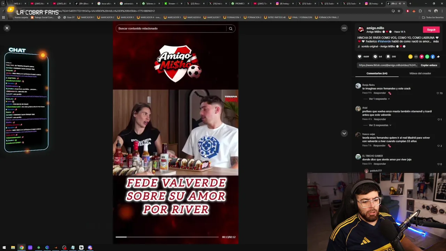Reply to Ariel's comment
The height and width of the screenshot is (251, 446).
pyautogui.click(x=380, y=119)
